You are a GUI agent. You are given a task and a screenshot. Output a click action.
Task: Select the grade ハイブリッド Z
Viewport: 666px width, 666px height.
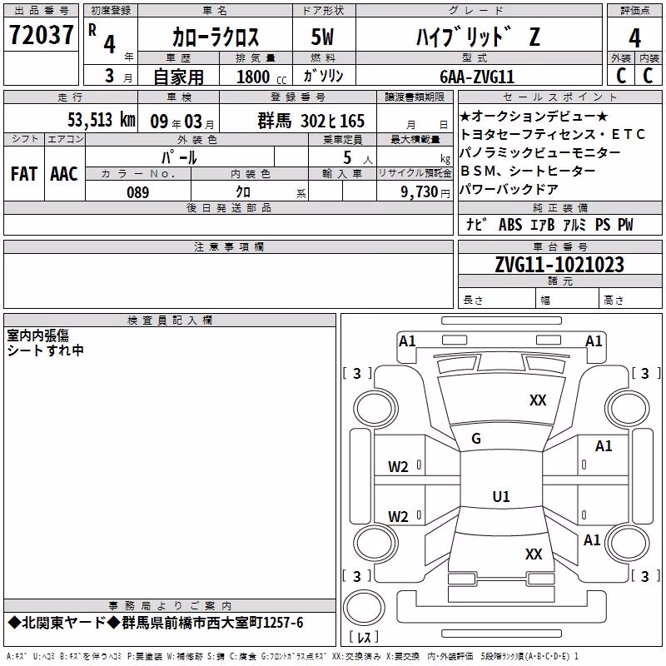tap(479, 37)
